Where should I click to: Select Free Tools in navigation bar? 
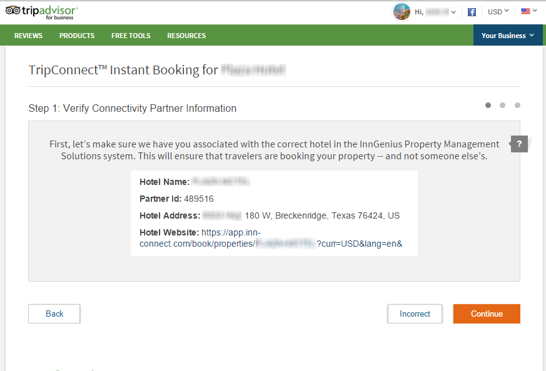[131, 36]
